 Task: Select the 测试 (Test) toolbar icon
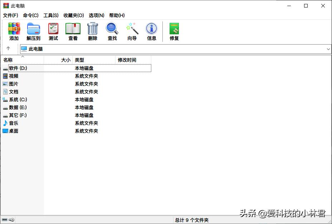pyautogui.click(x=53, y=31)
